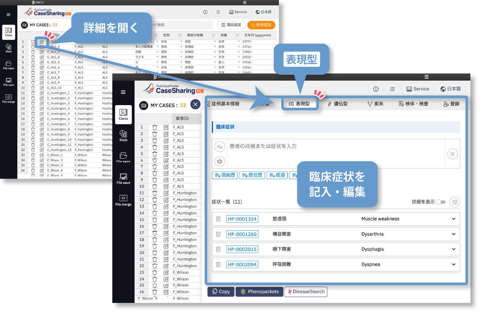Image resolution: width=490 pixels, height=324 pixels.
Task: Click the Phenopackets button
Action: tap(259, 292)
